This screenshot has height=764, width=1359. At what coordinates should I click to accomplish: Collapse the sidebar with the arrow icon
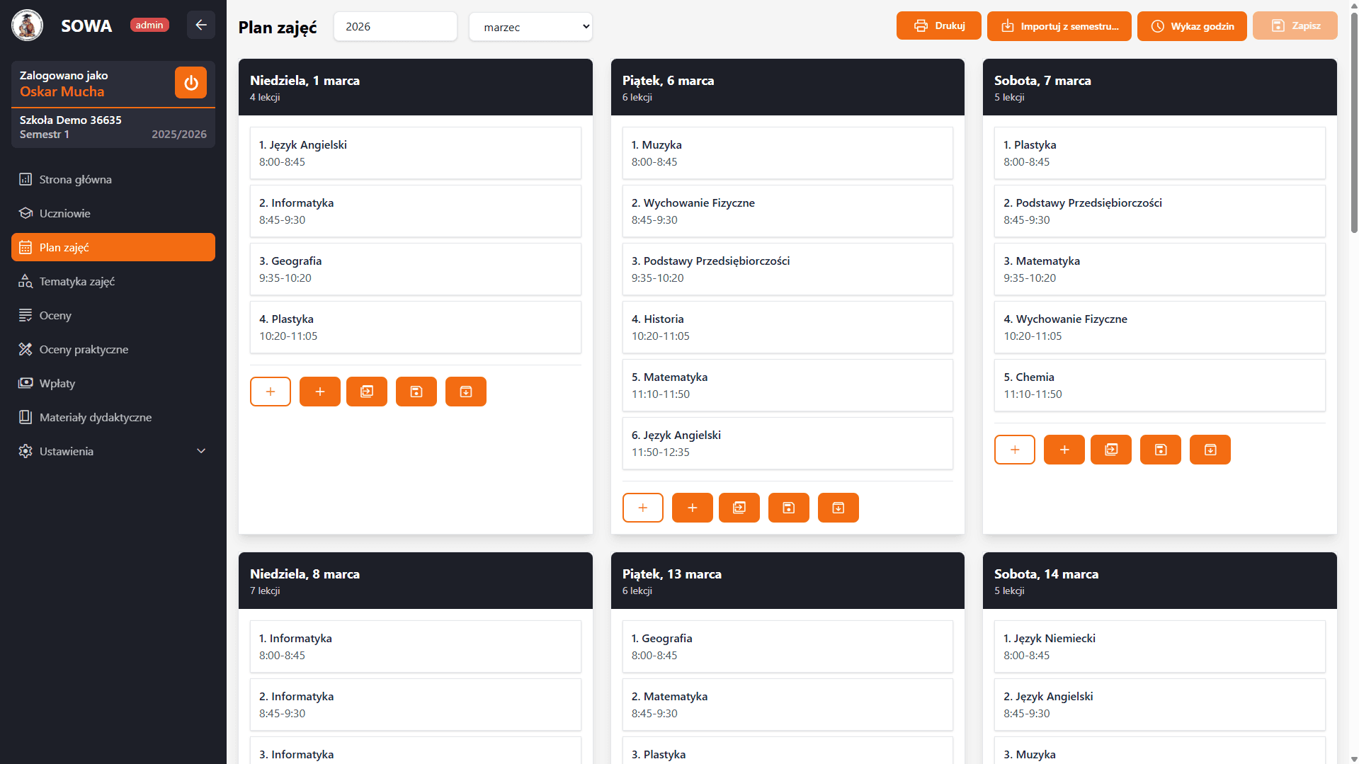201,25
